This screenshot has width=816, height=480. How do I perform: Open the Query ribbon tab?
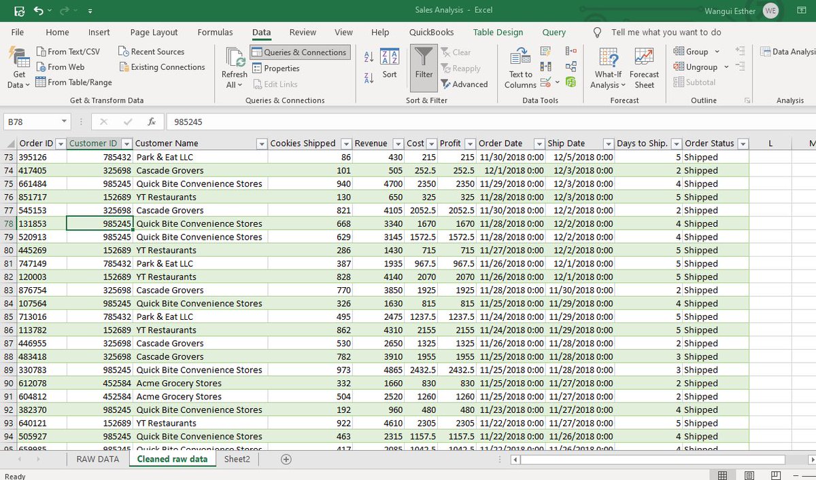[554, 32]
